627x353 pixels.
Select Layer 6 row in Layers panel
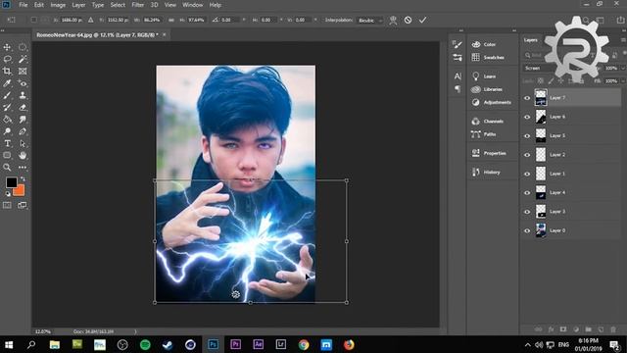point(571,117)
